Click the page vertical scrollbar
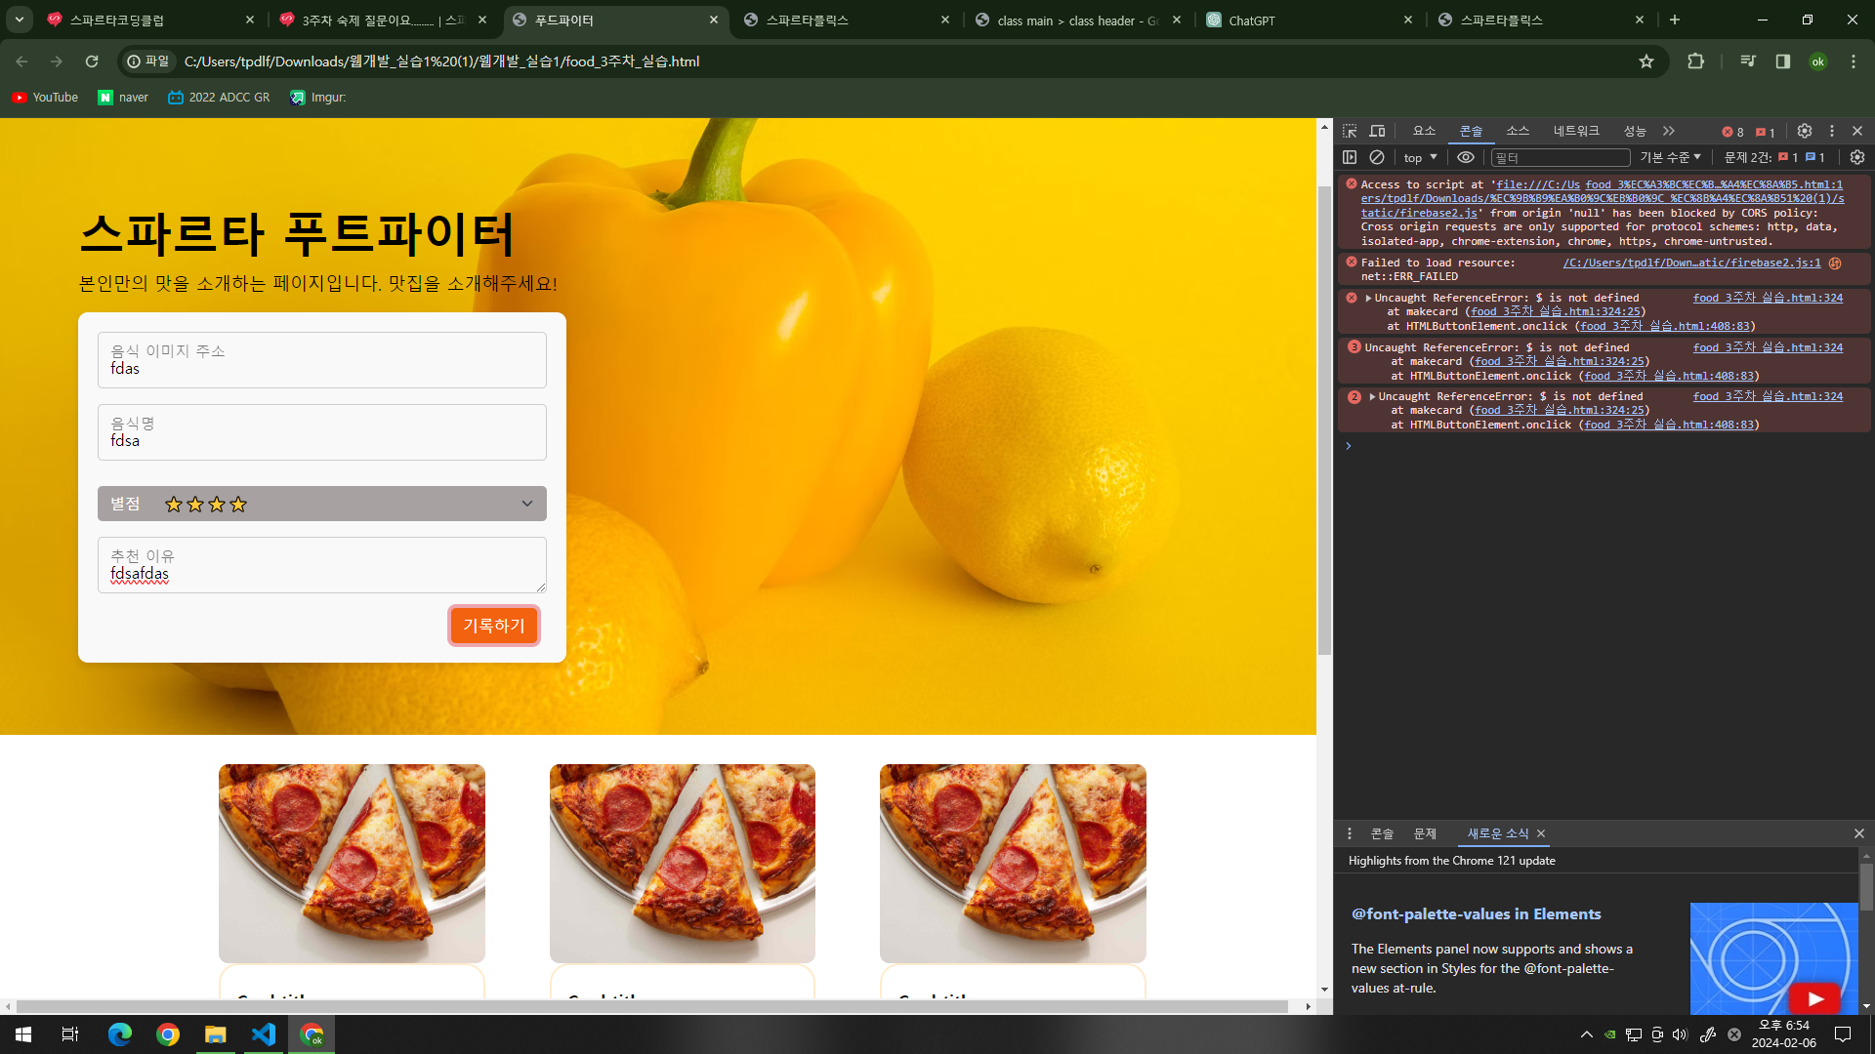Viewport: 1875px width, 1054px height. tap(1324, 420)
